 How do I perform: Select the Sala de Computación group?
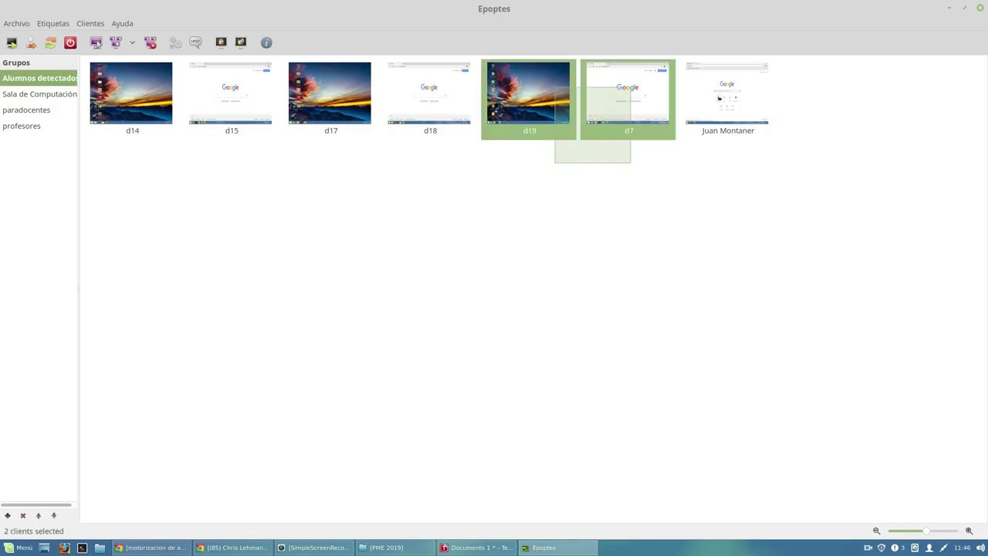coord(39,94)
